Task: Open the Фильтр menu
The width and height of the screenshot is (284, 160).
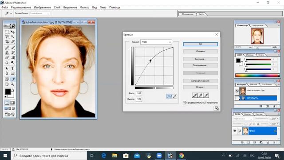Action: pyautogui.click(x=85, y=8)
